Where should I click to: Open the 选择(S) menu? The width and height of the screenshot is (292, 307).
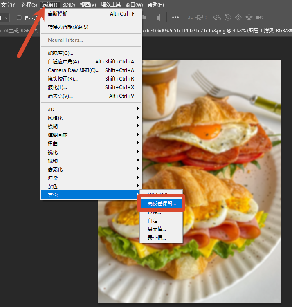point(29,4)
